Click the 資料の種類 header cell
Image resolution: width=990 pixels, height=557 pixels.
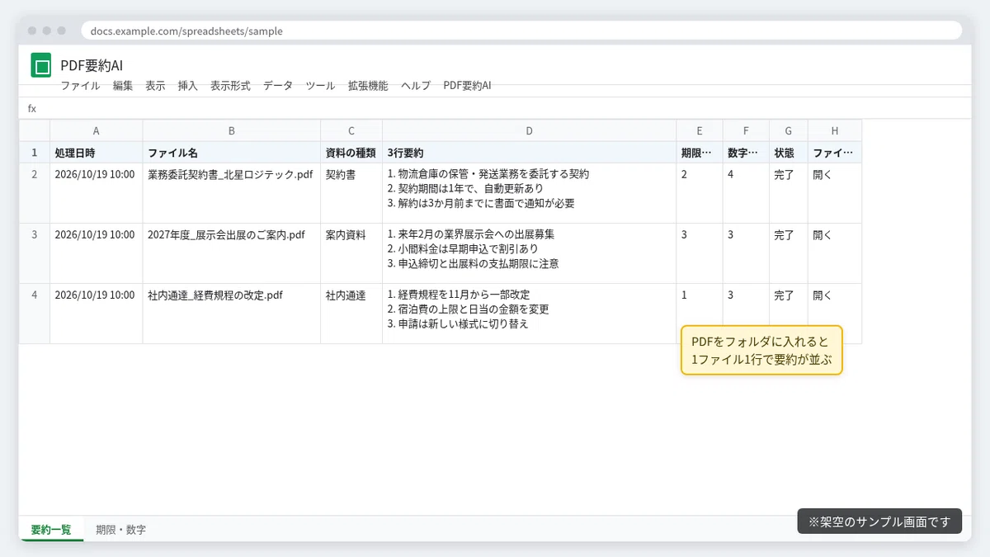click(351, 153)
